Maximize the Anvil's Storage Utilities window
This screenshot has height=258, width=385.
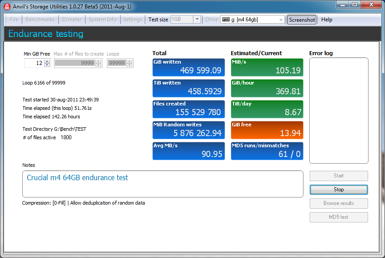pos(355,4)
